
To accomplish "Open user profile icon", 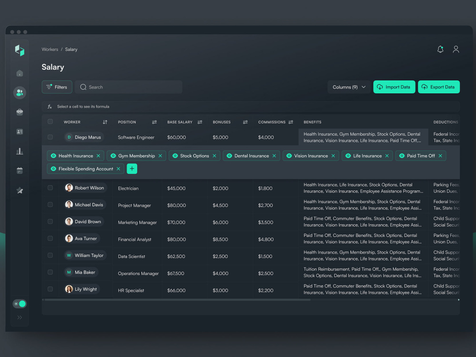I will tap(456, 49).
